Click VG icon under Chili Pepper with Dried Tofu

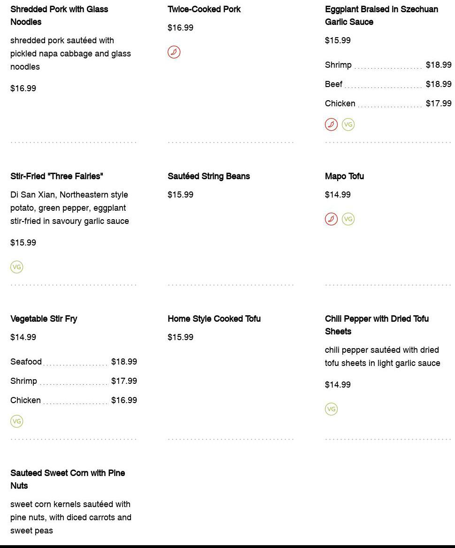(331, 409)
